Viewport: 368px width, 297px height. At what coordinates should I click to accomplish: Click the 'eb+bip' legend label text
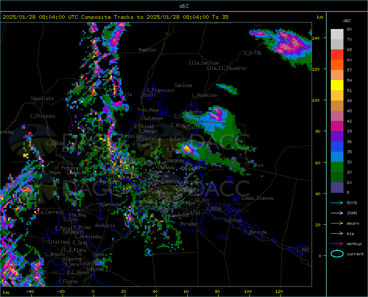354,244
